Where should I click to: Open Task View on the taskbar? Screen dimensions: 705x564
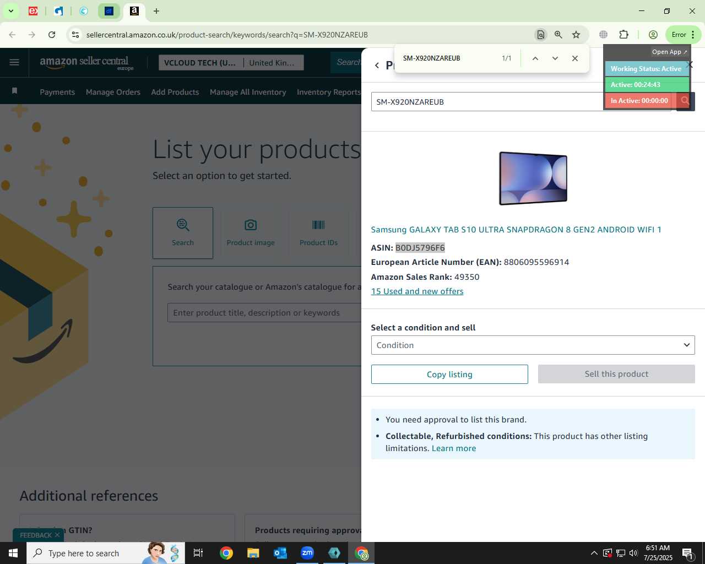tap(198, 553)
